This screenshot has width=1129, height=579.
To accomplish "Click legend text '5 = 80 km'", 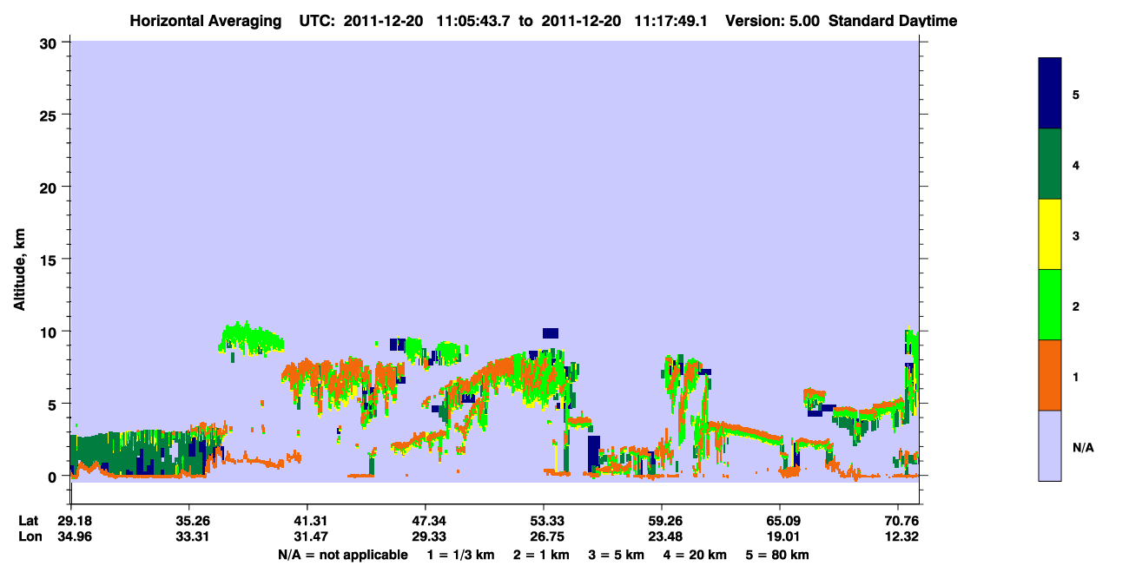I will tap(778, 555).
